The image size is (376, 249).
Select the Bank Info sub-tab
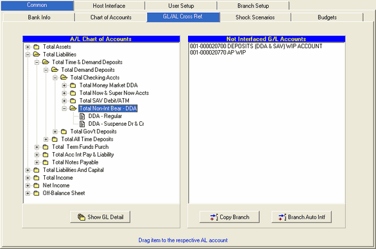39,17
